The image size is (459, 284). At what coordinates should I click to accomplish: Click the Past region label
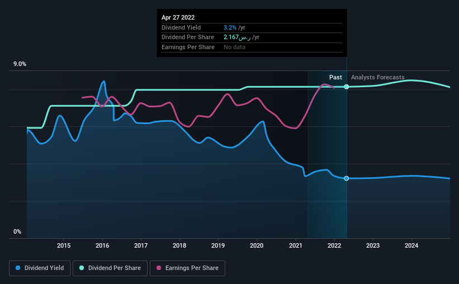tap(335, 77)
